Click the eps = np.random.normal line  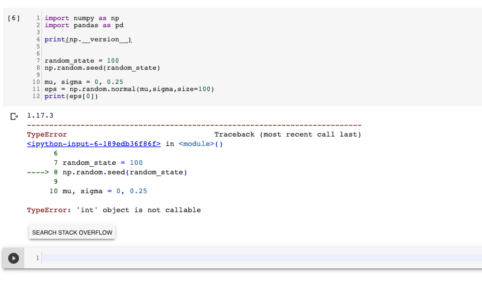pos(129,89)
